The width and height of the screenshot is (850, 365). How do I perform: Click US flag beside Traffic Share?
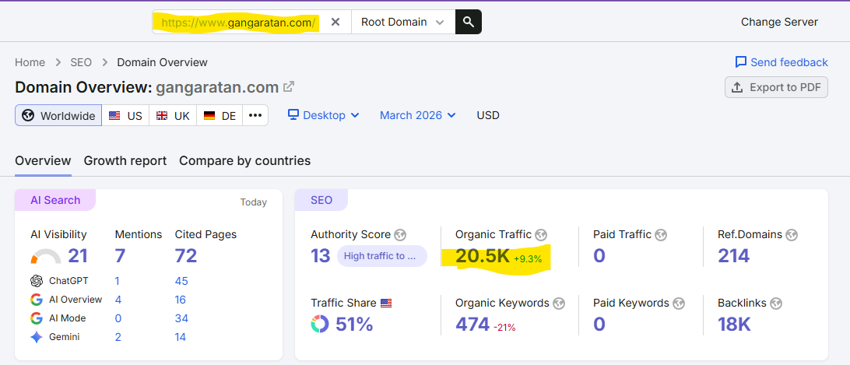pyautogui.click(x=386, y=304)
